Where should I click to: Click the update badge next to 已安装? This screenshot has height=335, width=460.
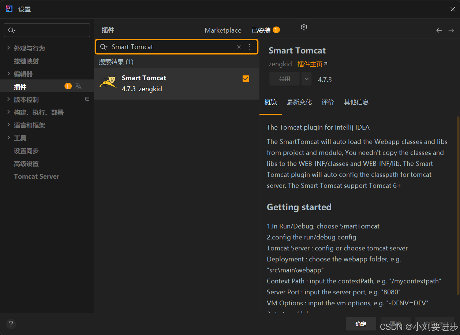pyautogui.click(x=276, y=30)
